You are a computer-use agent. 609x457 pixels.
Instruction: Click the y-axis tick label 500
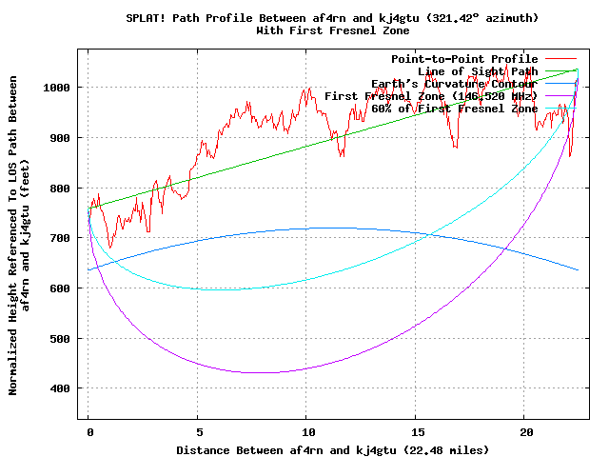60,339
